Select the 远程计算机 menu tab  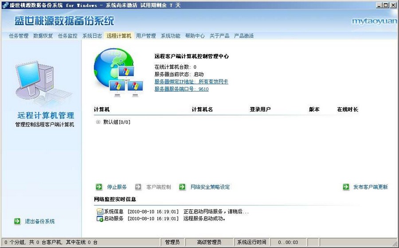point(119,35)
